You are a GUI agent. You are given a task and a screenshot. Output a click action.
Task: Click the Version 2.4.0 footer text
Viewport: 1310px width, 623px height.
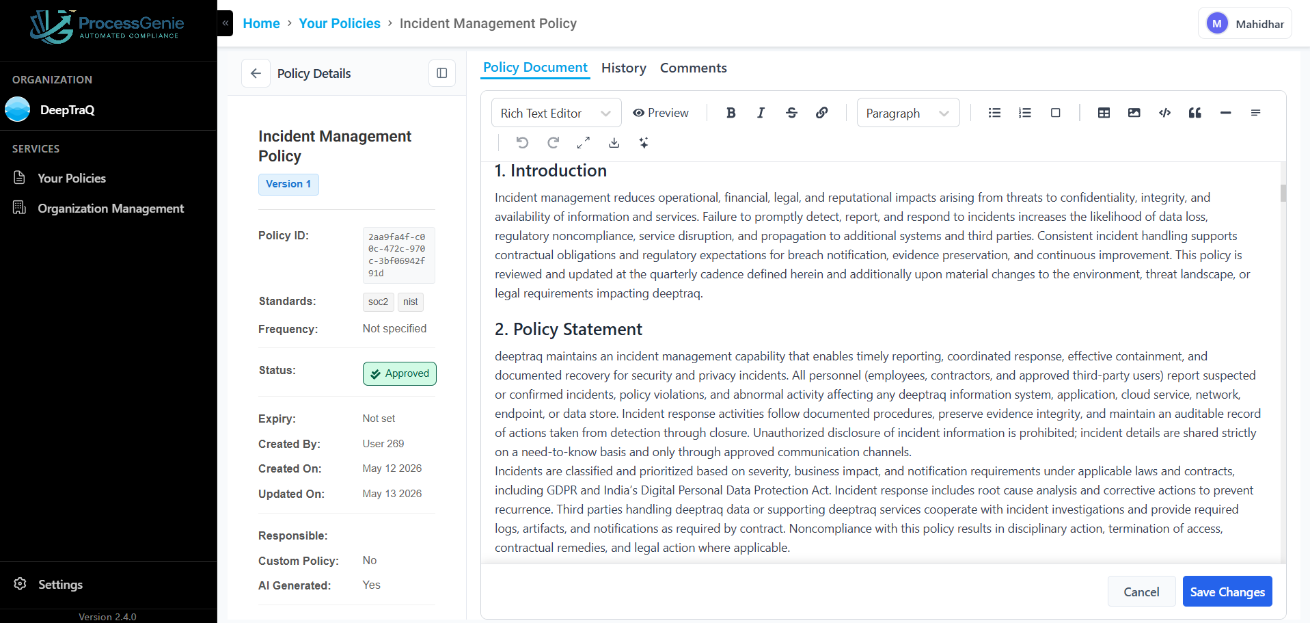pyautogui.click(x=107, y=616)
